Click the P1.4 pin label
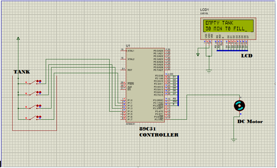 pos(130,111)
